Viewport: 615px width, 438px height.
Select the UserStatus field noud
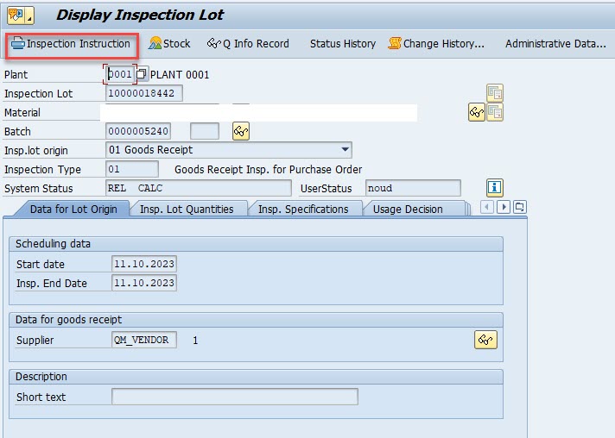[x=413, y=188]
